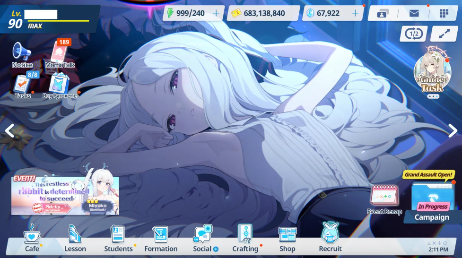Open the Students list
This screenshot has width=462, height=258.
coord(118,239)
